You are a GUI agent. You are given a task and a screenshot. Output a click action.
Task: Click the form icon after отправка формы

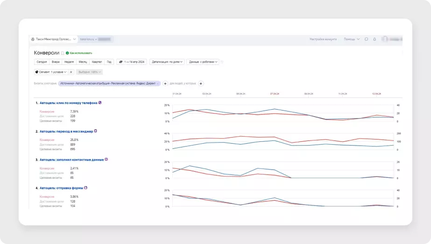pyautogui.click(x=86, y=188)
